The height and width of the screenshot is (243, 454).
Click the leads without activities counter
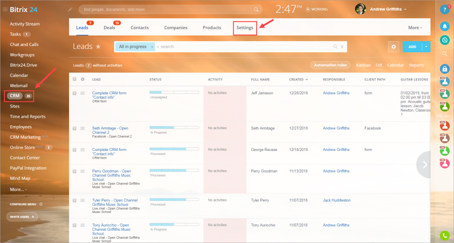coord(89,66)
